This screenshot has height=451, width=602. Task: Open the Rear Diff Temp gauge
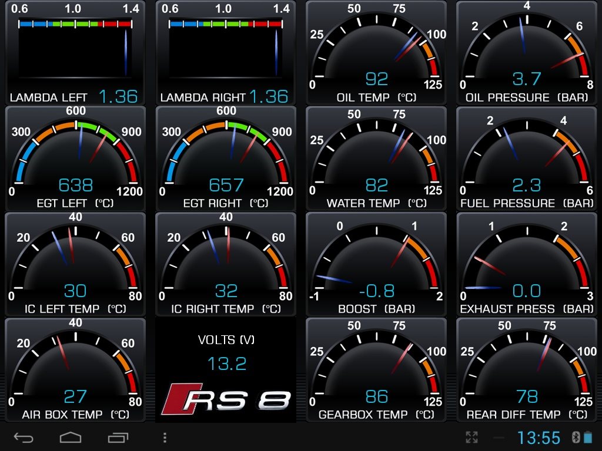[x=527, y=370]
